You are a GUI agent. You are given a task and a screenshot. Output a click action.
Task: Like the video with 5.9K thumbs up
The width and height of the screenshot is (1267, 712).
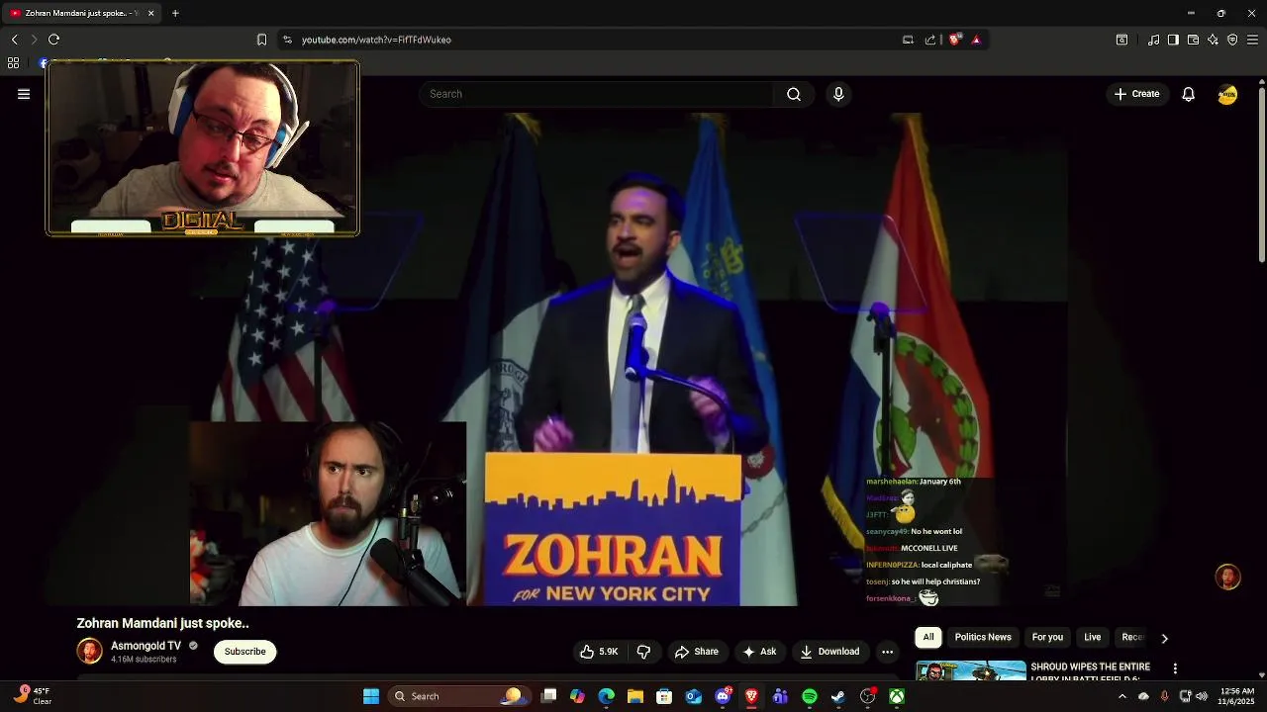[600, 652]
